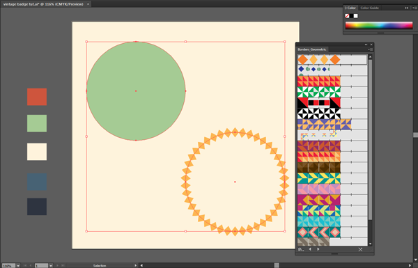Click the brush panel vertical scrollbar thumb

(x=371, y=140)
